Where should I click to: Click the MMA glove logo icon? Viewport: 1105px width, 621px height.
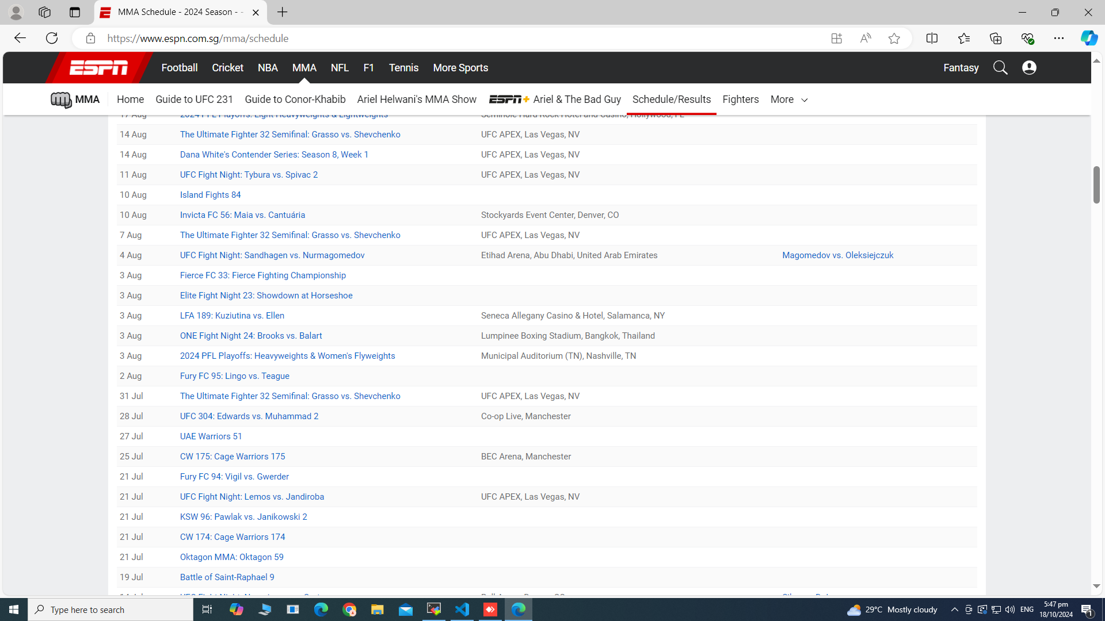point(60,99)
